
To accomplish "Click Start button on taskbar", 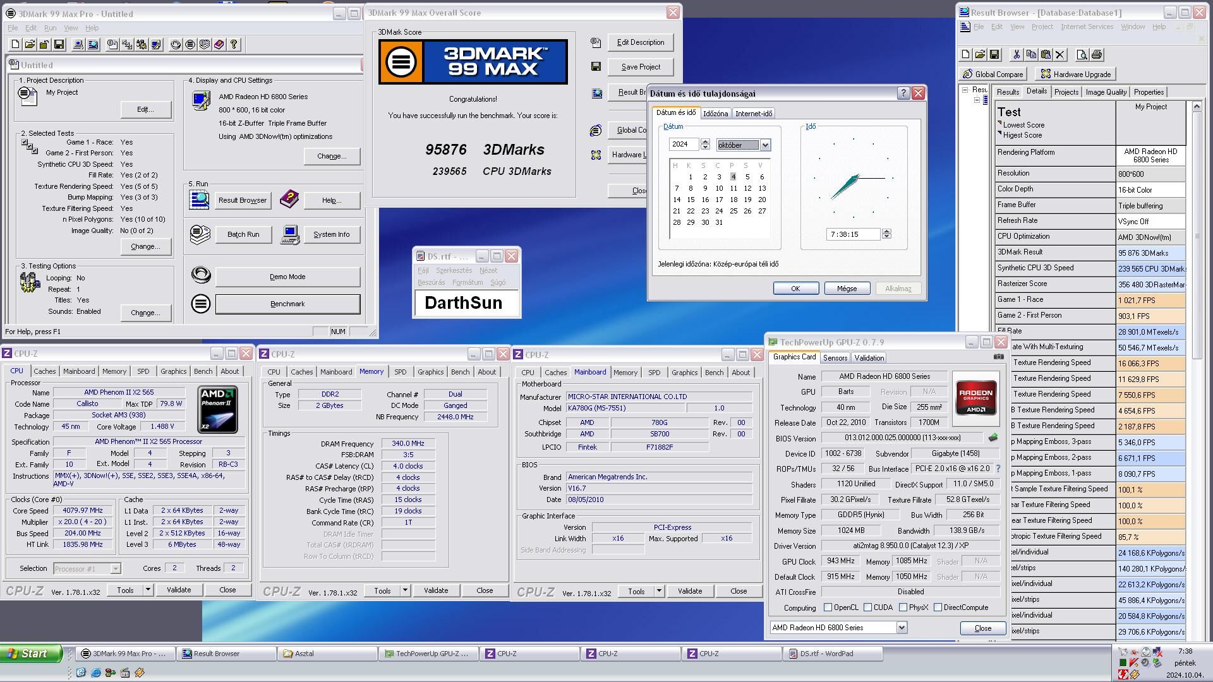I will click(31, 654).
